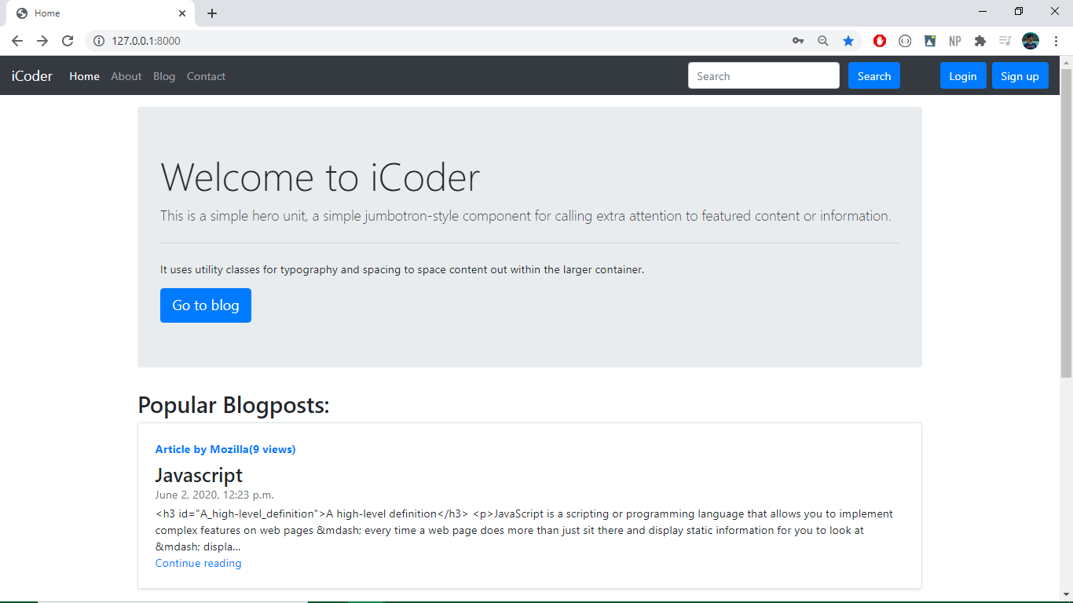1073x603 pixels.
Task: Open Chrome's three-dot menu
Action: tap(1056, 40)
